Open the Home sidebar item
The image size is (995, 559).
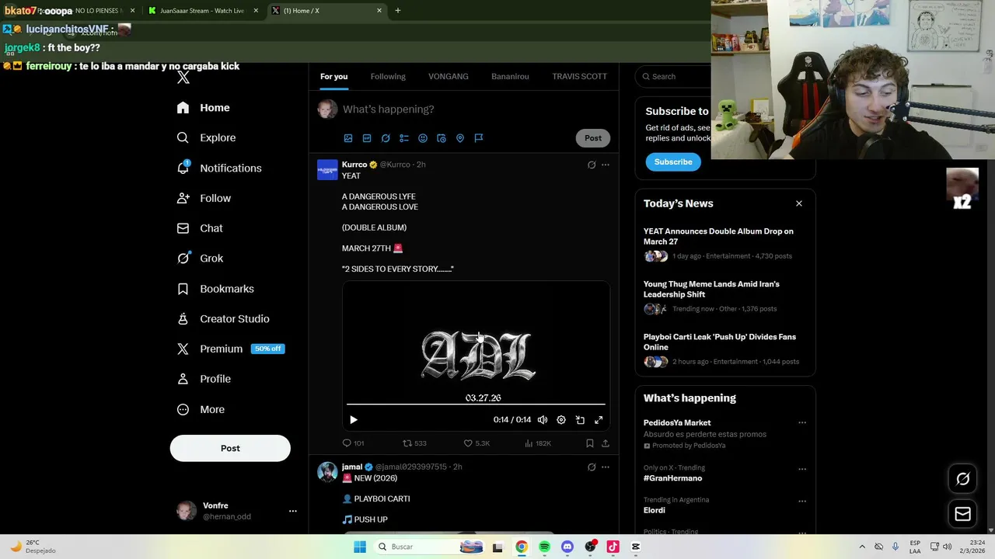click(x=203, y=108)
